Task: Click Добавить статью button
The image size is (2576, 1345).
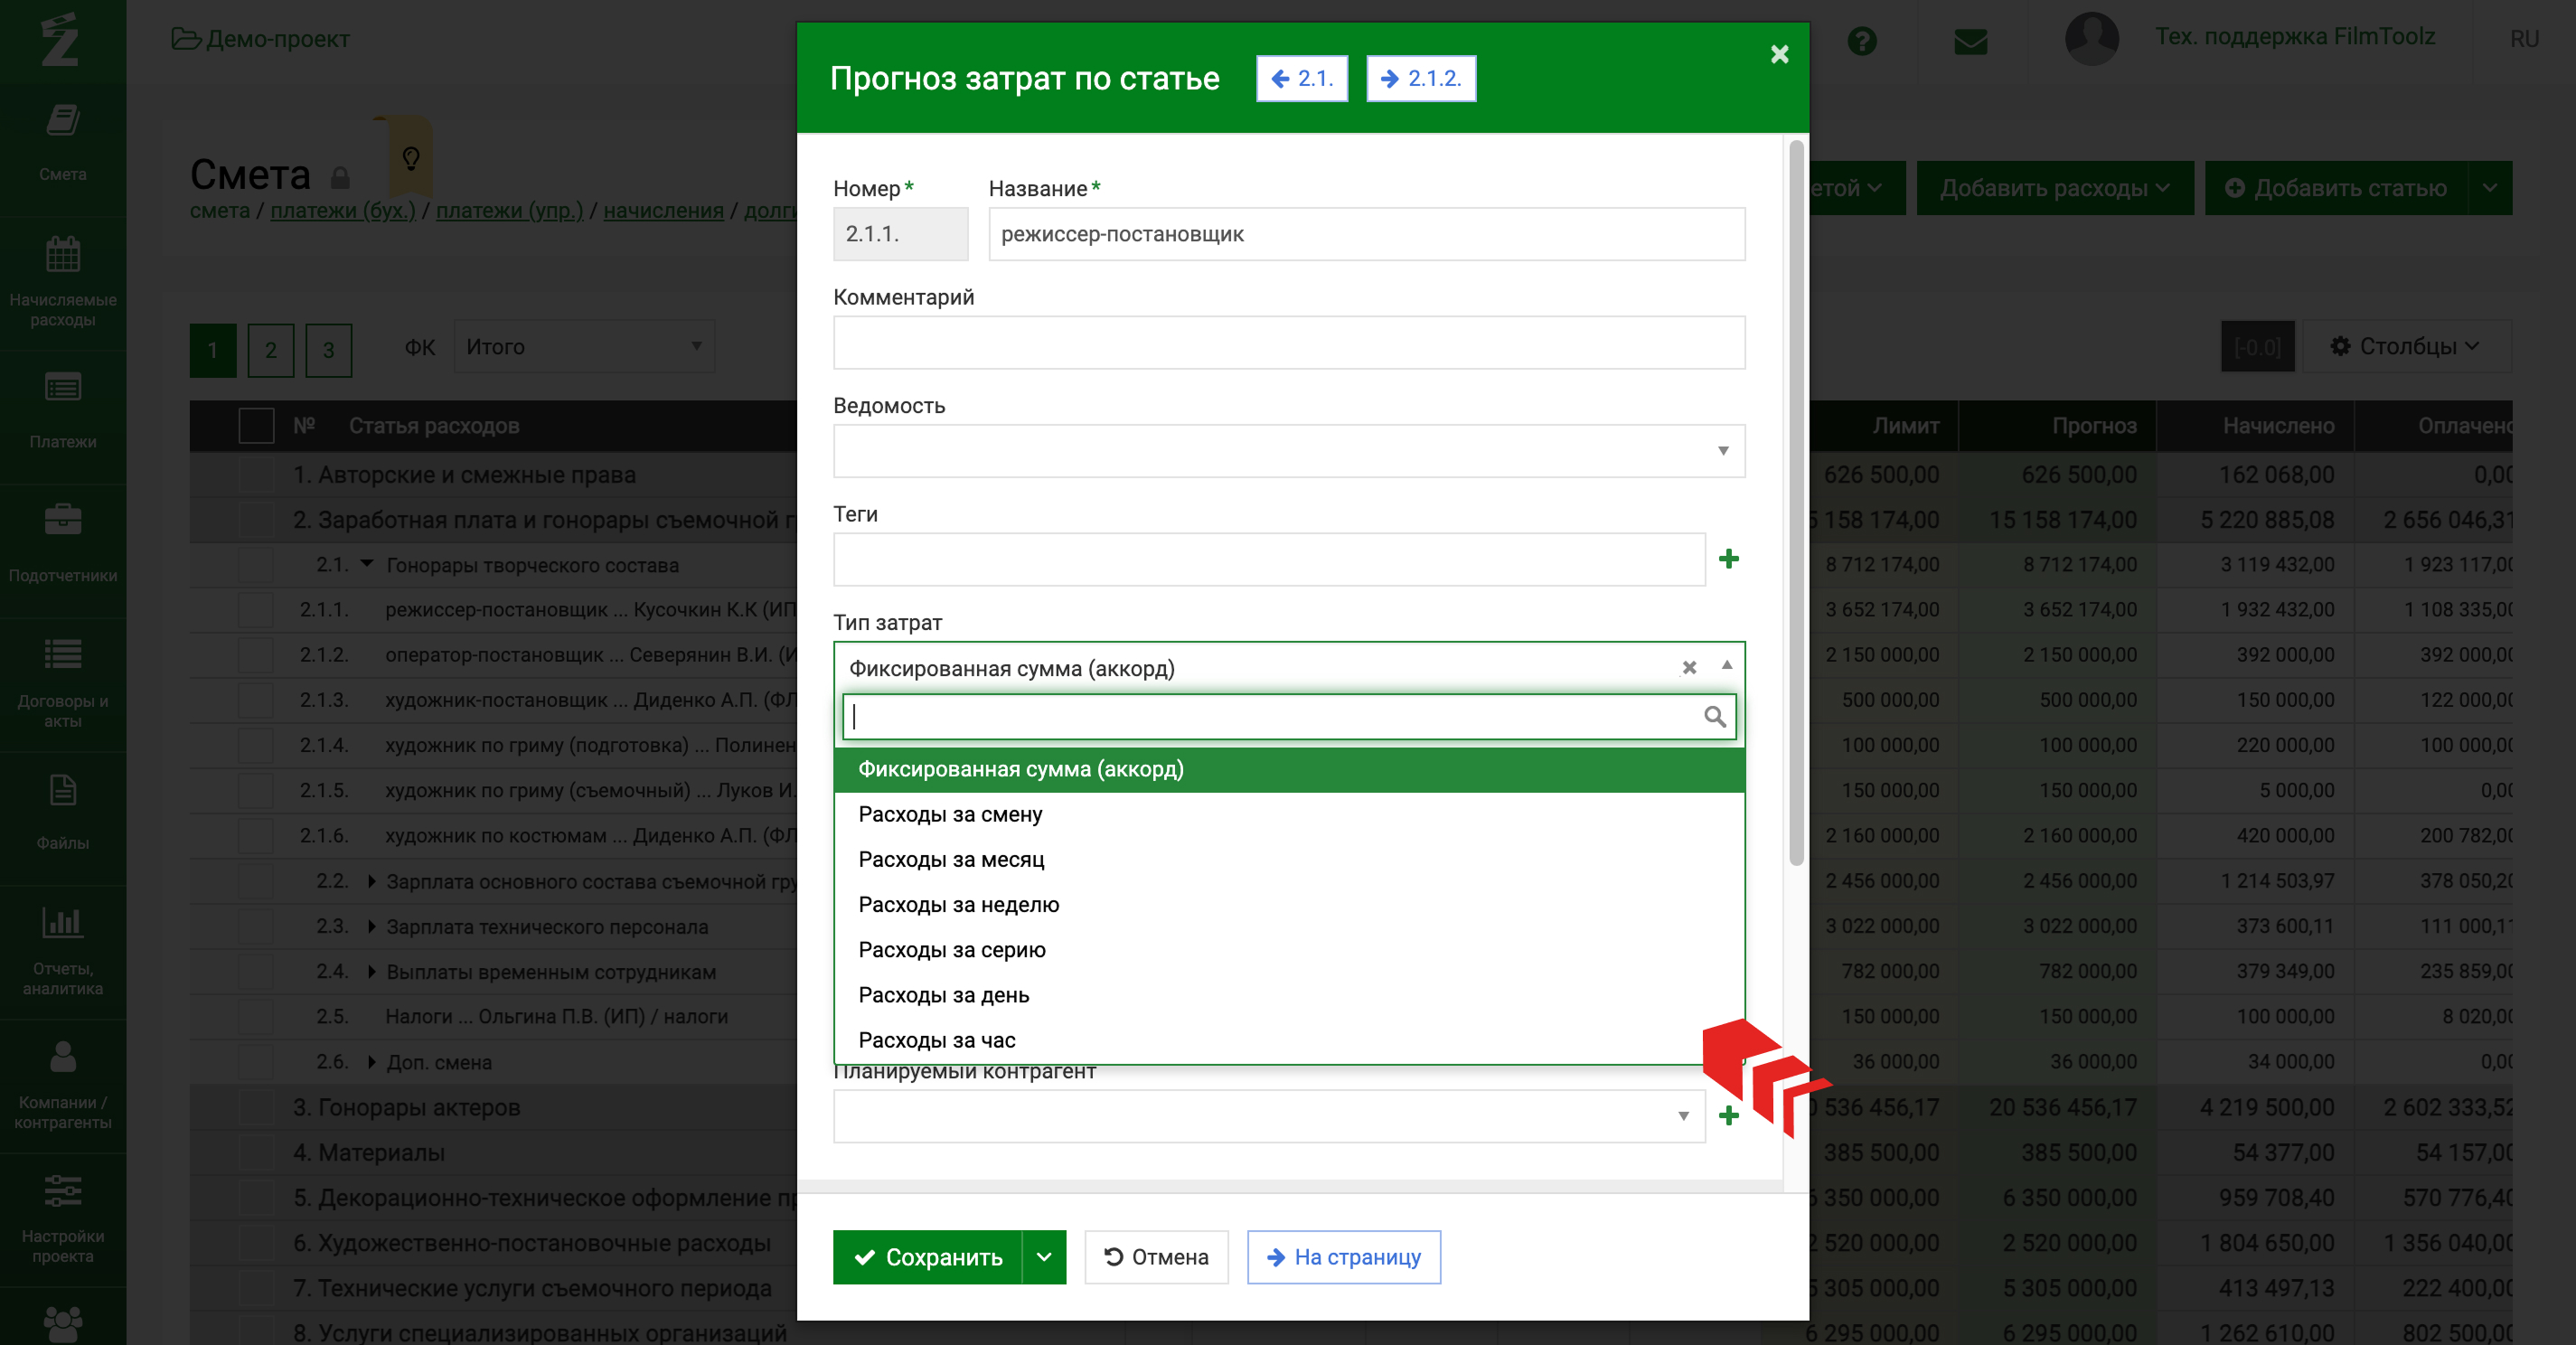Action: pos(2335,188)
